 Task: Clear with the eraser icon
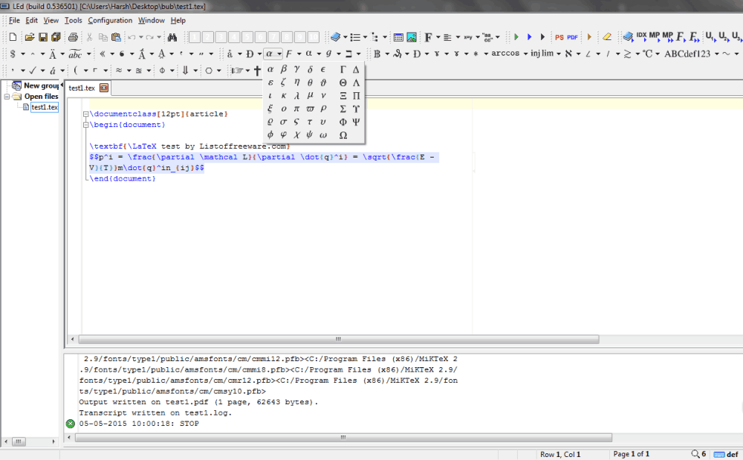[x=606, y=37]
